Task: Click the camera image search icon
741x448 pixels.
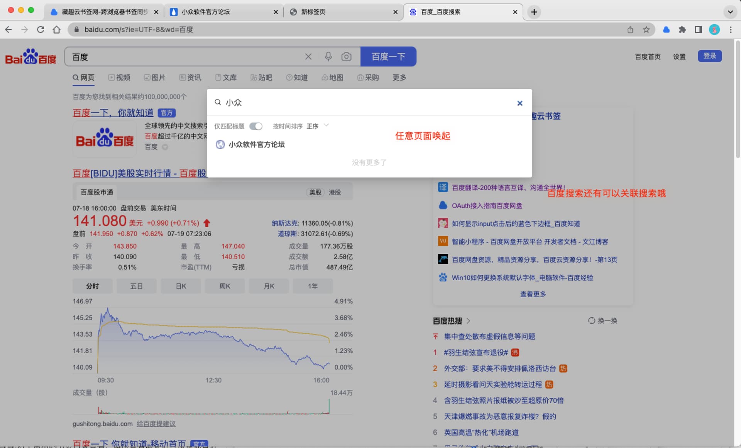Action: [346, 57]
